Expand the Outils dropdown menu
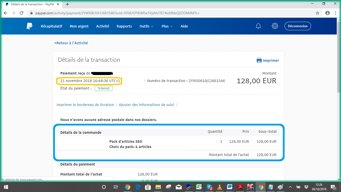 point(146,26)
